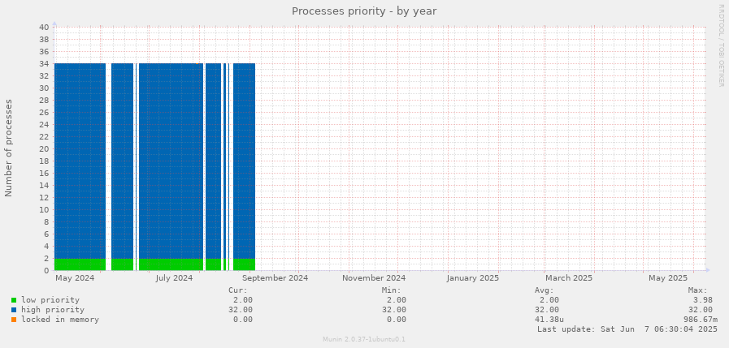Click the y-axis tick label 30
The width and height of the screenshot is (729, 348).
pos(44,88)
